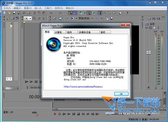This screenshot has width=168, height=122.
Task: Click the lightning bolt icon in left panel
Action: (x=8, y=18)
